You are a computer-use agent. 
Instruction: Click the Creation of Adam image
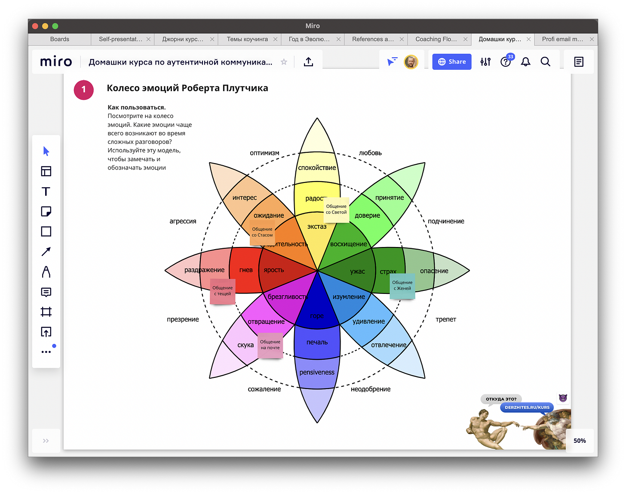tap(519, 429)
